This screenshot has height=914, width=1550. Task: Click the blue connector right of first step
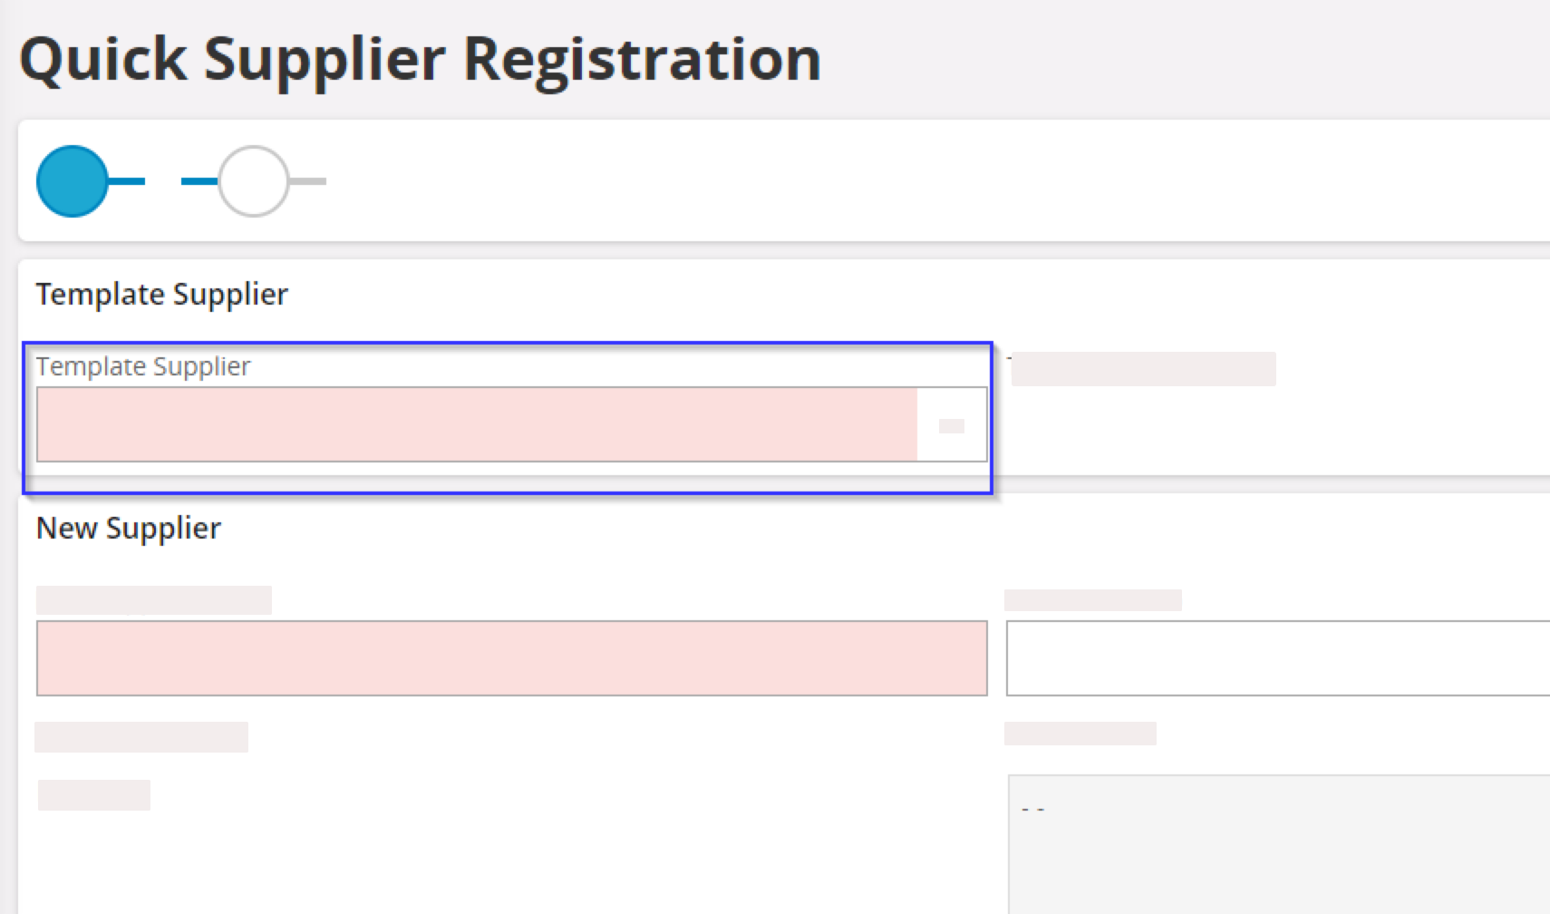(127, 181)
